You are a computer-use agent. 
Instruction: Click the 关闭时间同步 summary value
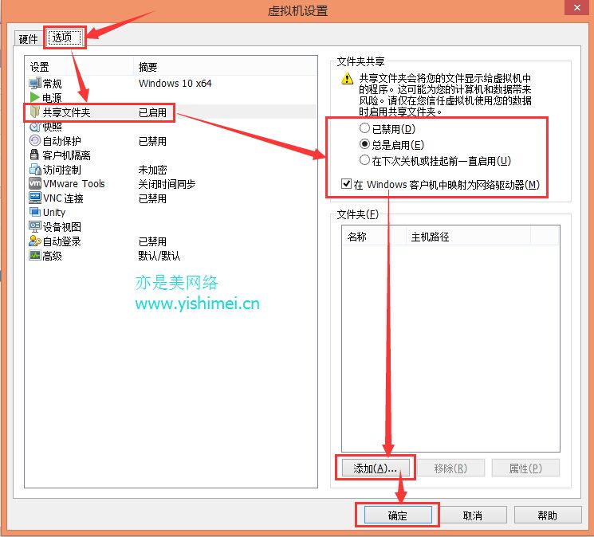167,184
